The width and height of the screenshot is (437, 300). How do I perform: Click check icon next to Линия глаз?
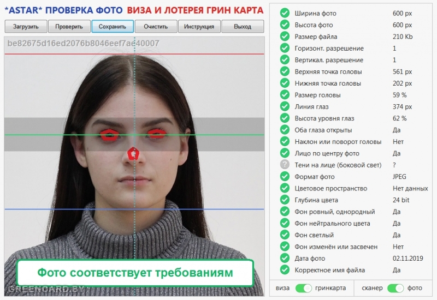[x=285, y=106]
